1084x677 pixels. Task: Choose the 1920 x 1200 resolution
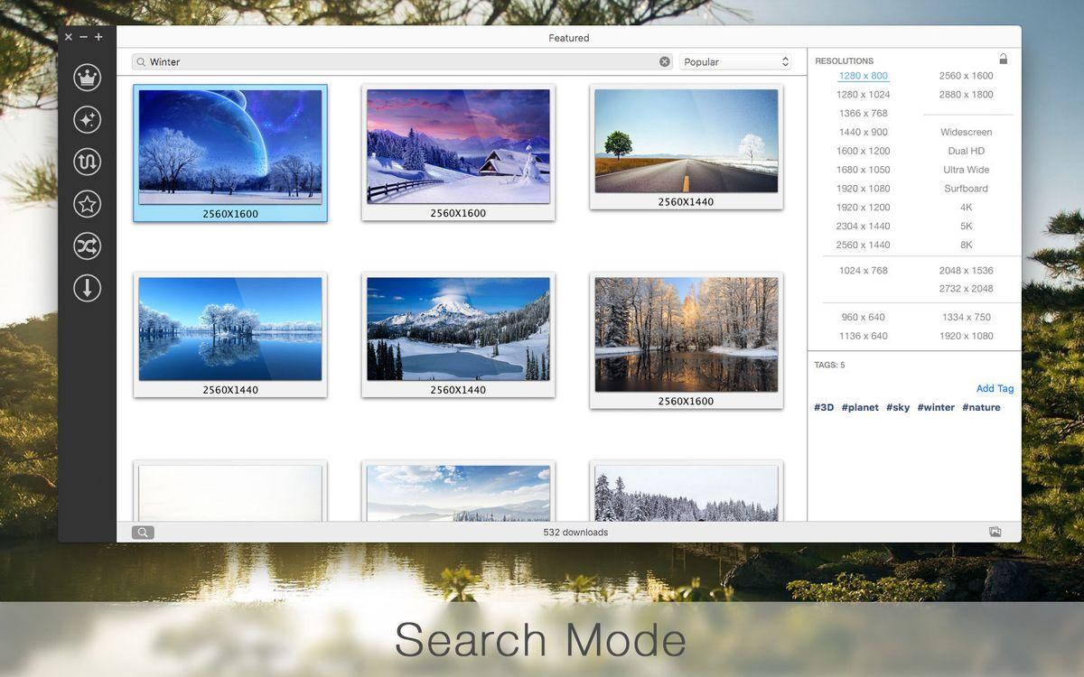(863, 208)
